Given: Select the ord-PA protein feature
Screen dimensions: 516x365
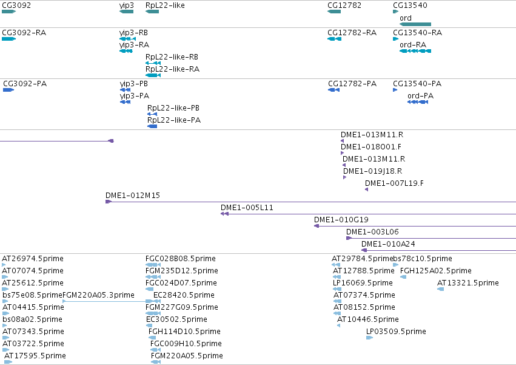Looking at the screenshot, I should pyautogui.click(x=418, y=102).
